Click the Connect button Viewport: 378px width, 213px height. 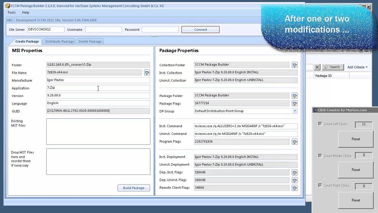click(201, 30)
